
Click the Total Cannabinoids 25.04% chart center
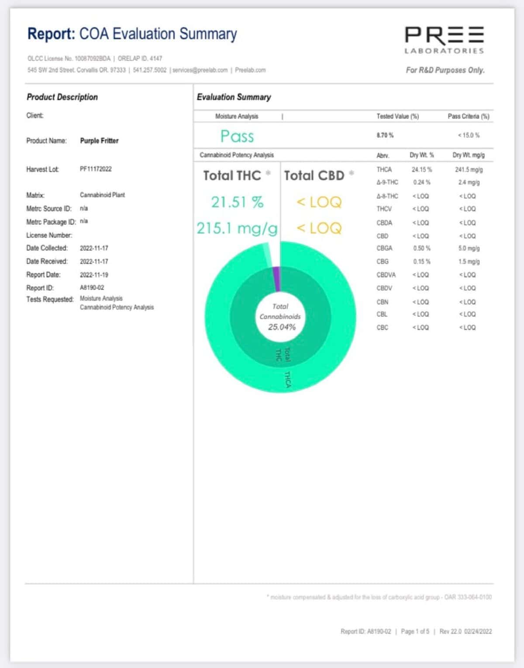click(x=281, y=317)
